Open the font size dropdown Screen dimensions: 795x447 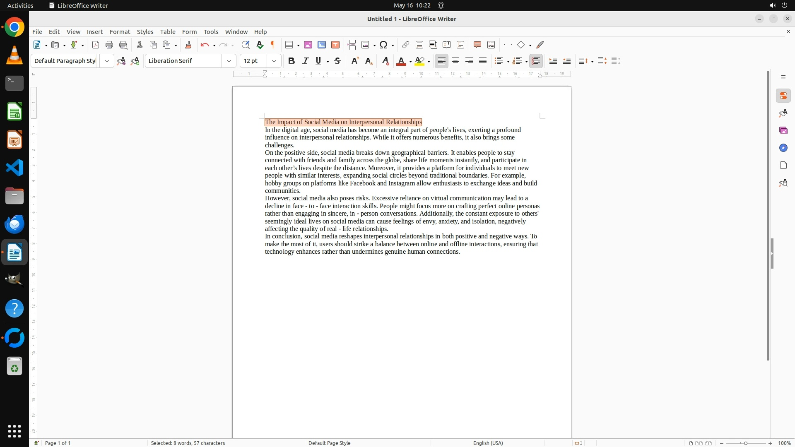click(274, 61)
